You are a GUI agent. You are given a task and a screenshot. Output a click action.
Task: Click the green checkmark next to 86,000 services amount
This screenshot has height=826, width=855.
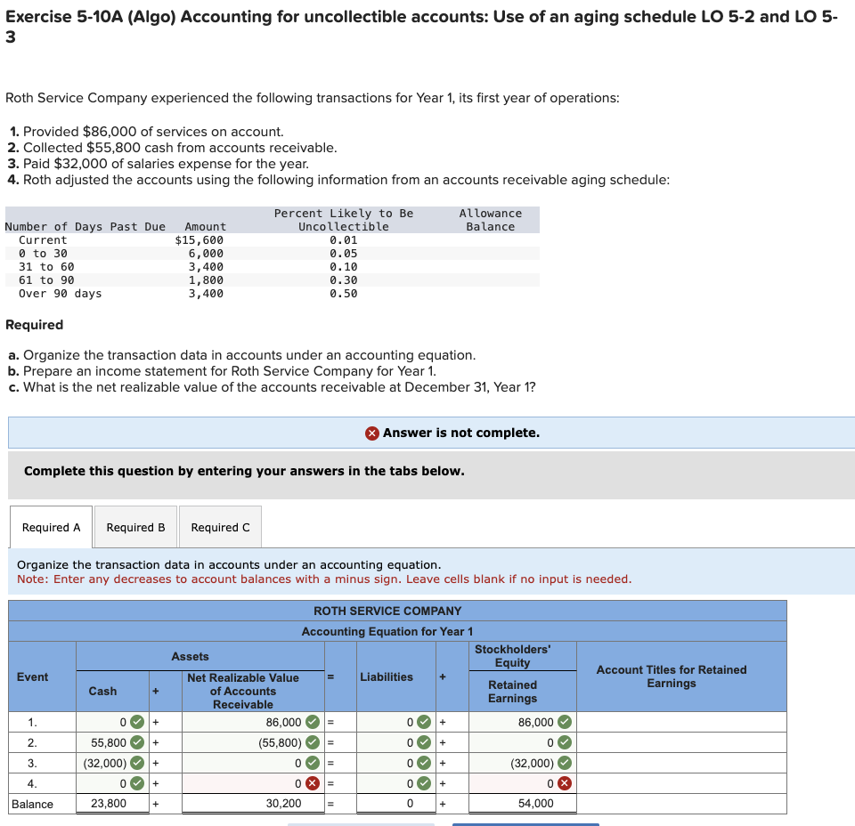click(x=312, y=722)
